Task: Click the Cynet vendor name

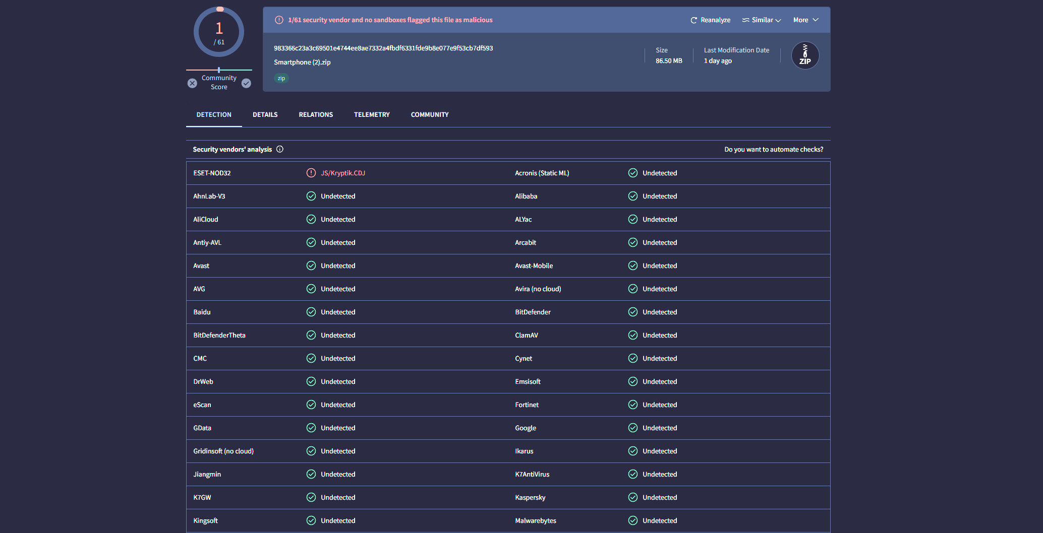Action: tap(524, 358)
